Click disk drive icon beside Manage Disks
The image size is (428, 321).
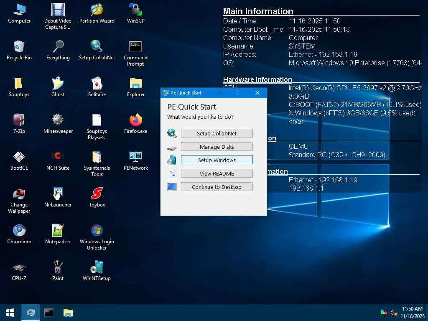pos(172,148)
